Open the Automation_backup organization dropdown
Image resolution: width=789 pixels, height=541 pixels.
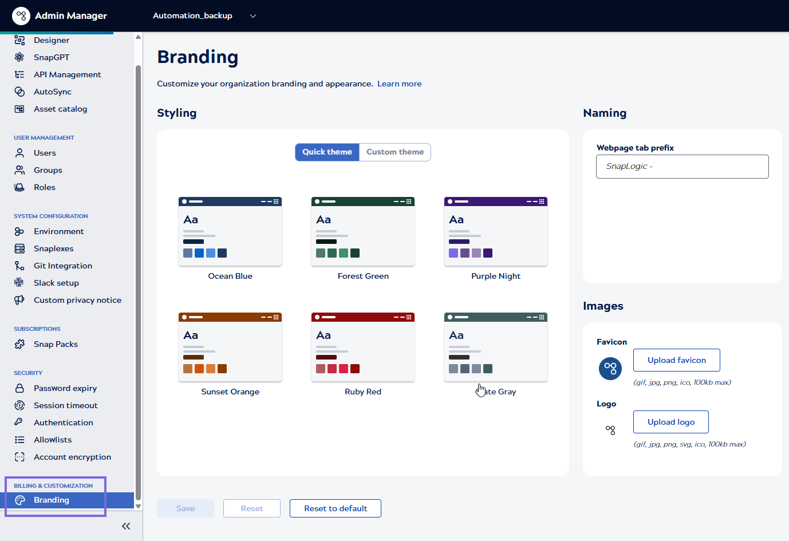click(204, 16)
